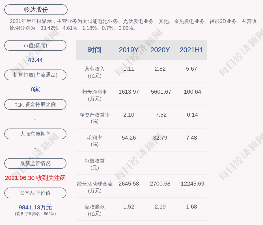
Task: Select gross margin value 7.48
Action: pyautogui.click(x=191, y=138)
